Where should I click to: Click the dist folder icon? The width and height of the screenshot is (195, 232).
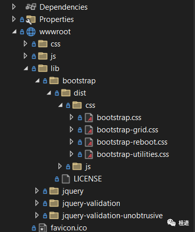[66, 92]
